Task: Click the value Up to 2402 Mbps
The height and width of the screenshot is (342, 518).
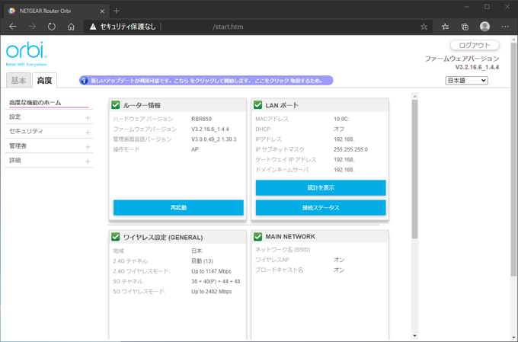Action: click(212, 292)
